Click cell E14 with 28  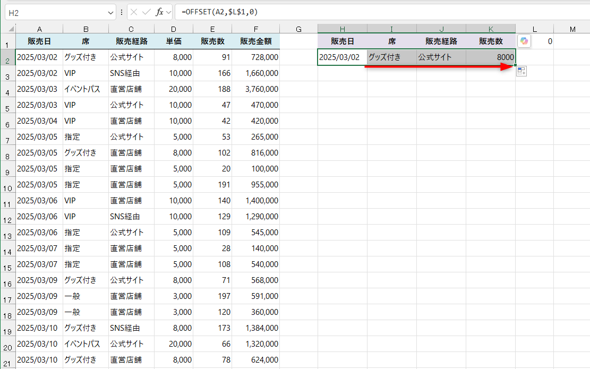[212, 248]
